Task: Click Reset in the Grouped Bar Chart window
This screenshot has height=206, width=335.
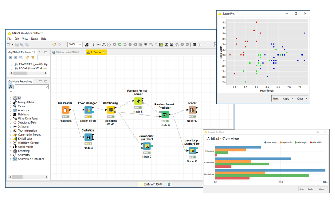Action: [301, 189]
